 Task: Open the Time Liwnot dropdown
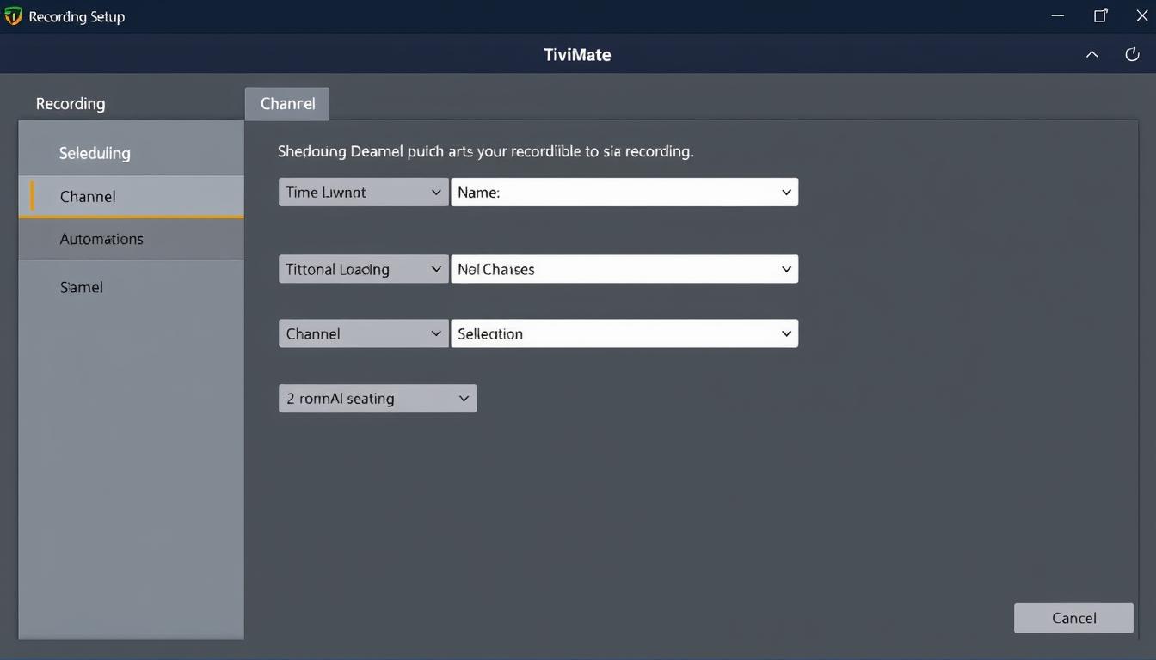(x=362, y=192)
